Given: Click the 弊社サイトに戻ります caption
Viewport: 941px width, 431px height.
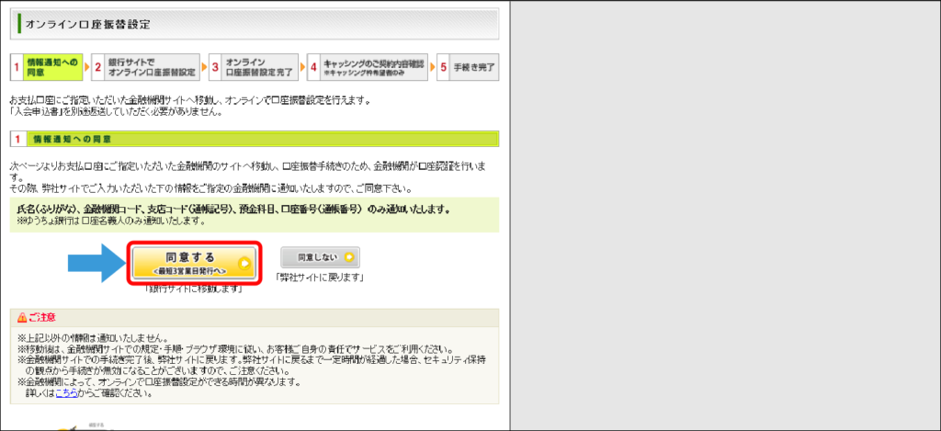Looking at the screenshot, I should (320, 278).
